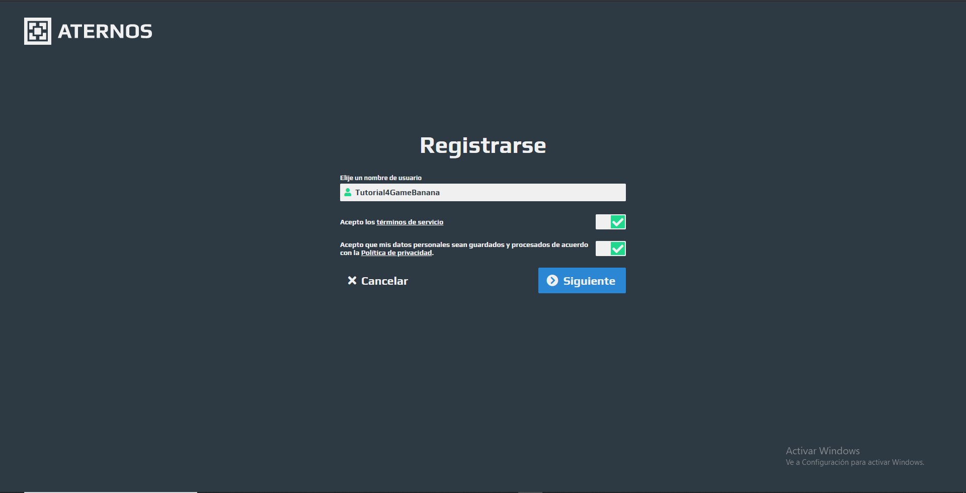Screen dimensions: 966x493
Task: Toggle the privacy policy acceptance switch
Action: (611, 249)
